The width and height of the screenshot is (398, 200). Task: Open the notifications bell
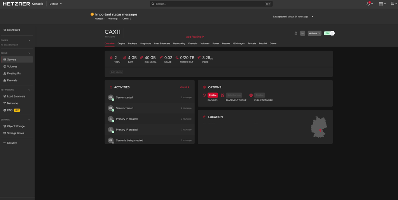coord(368,4)
